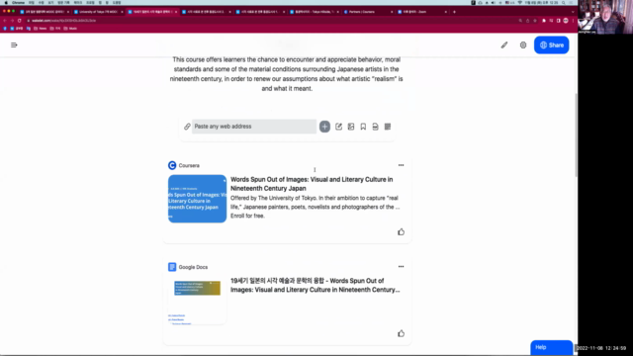Viewport: 633px width, 356px height.
Task: Click the blue Share button
Action: tap(552, 45)
